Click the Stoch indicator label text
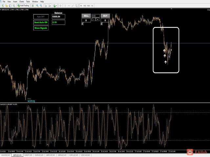This screenshot has height=157, width=210. 9,104
